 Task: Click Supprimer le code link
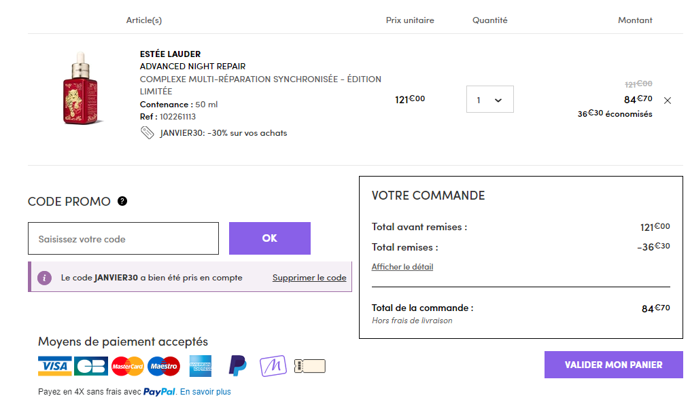pyautogui.click(x=309, y=278)
